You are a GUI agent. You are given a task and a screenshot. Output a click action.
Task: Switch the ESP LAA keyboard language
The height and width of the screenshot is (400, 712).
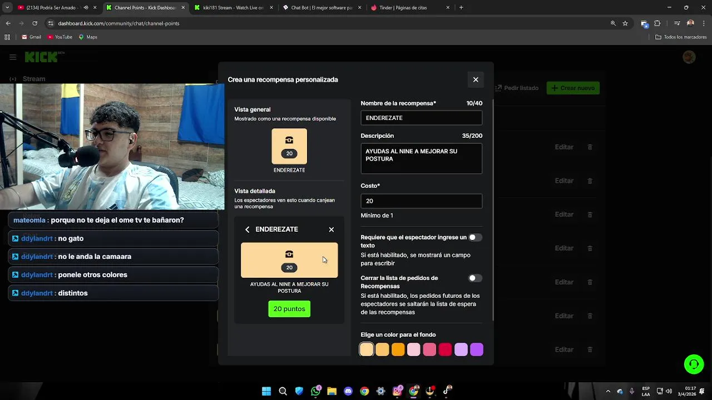click(646, 391)
